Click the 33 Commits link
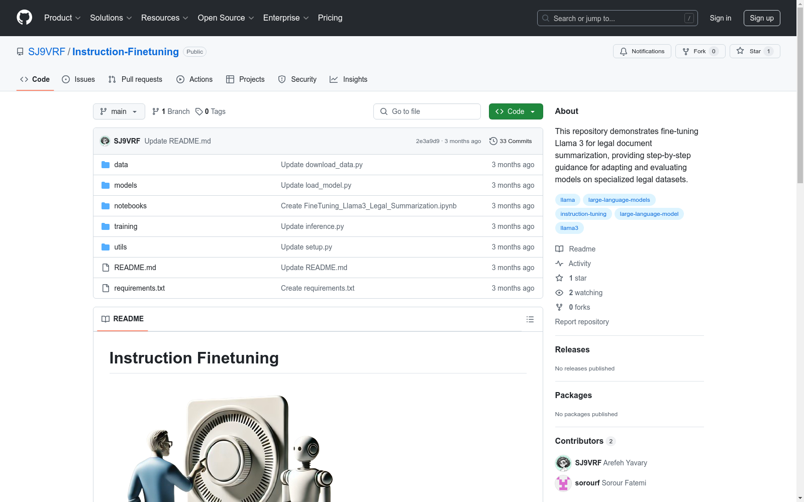The image size is (804, 502). pos(511,141)
